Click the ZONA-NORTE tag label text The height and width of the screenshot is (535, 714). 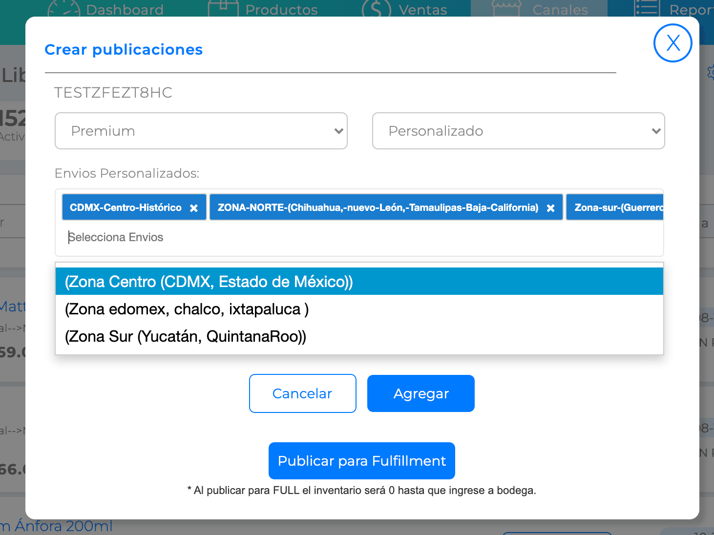(x=378, y=207)
